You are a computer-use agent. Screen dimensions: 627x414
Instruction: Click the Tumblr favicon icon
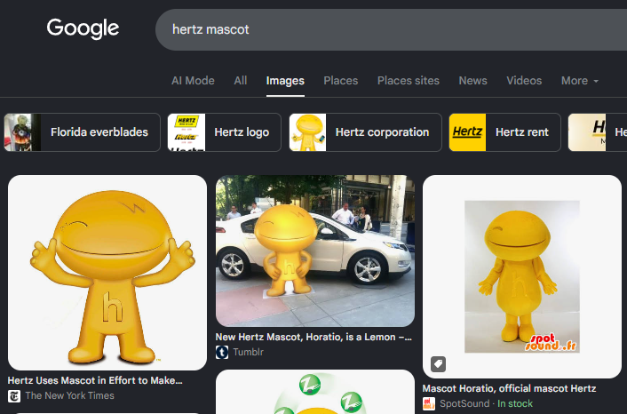[x=222, y=352]
